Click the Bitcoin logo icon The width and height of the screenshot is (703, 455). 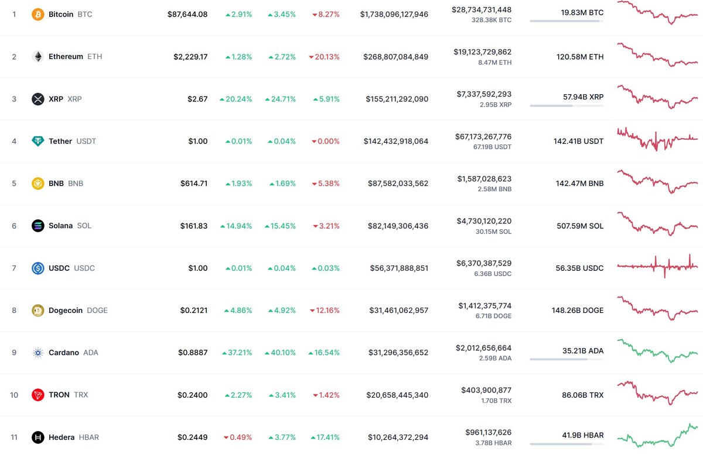click(x=38, y=14)
